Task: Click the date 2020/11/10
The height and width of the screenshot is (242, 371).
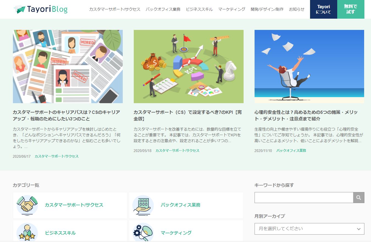Action: click(x=263, y=151)
